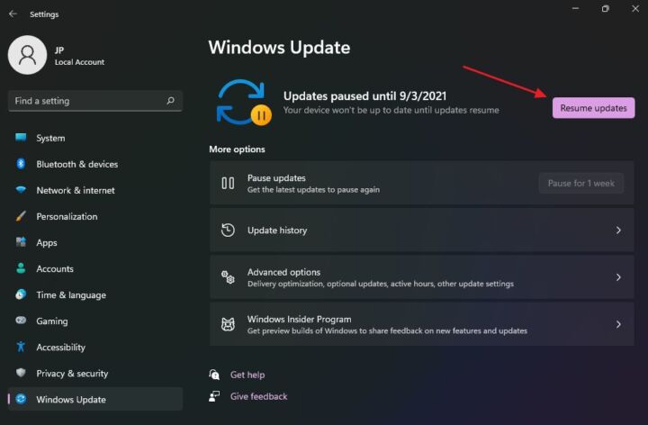Select Privacy & security

[95, 373]
